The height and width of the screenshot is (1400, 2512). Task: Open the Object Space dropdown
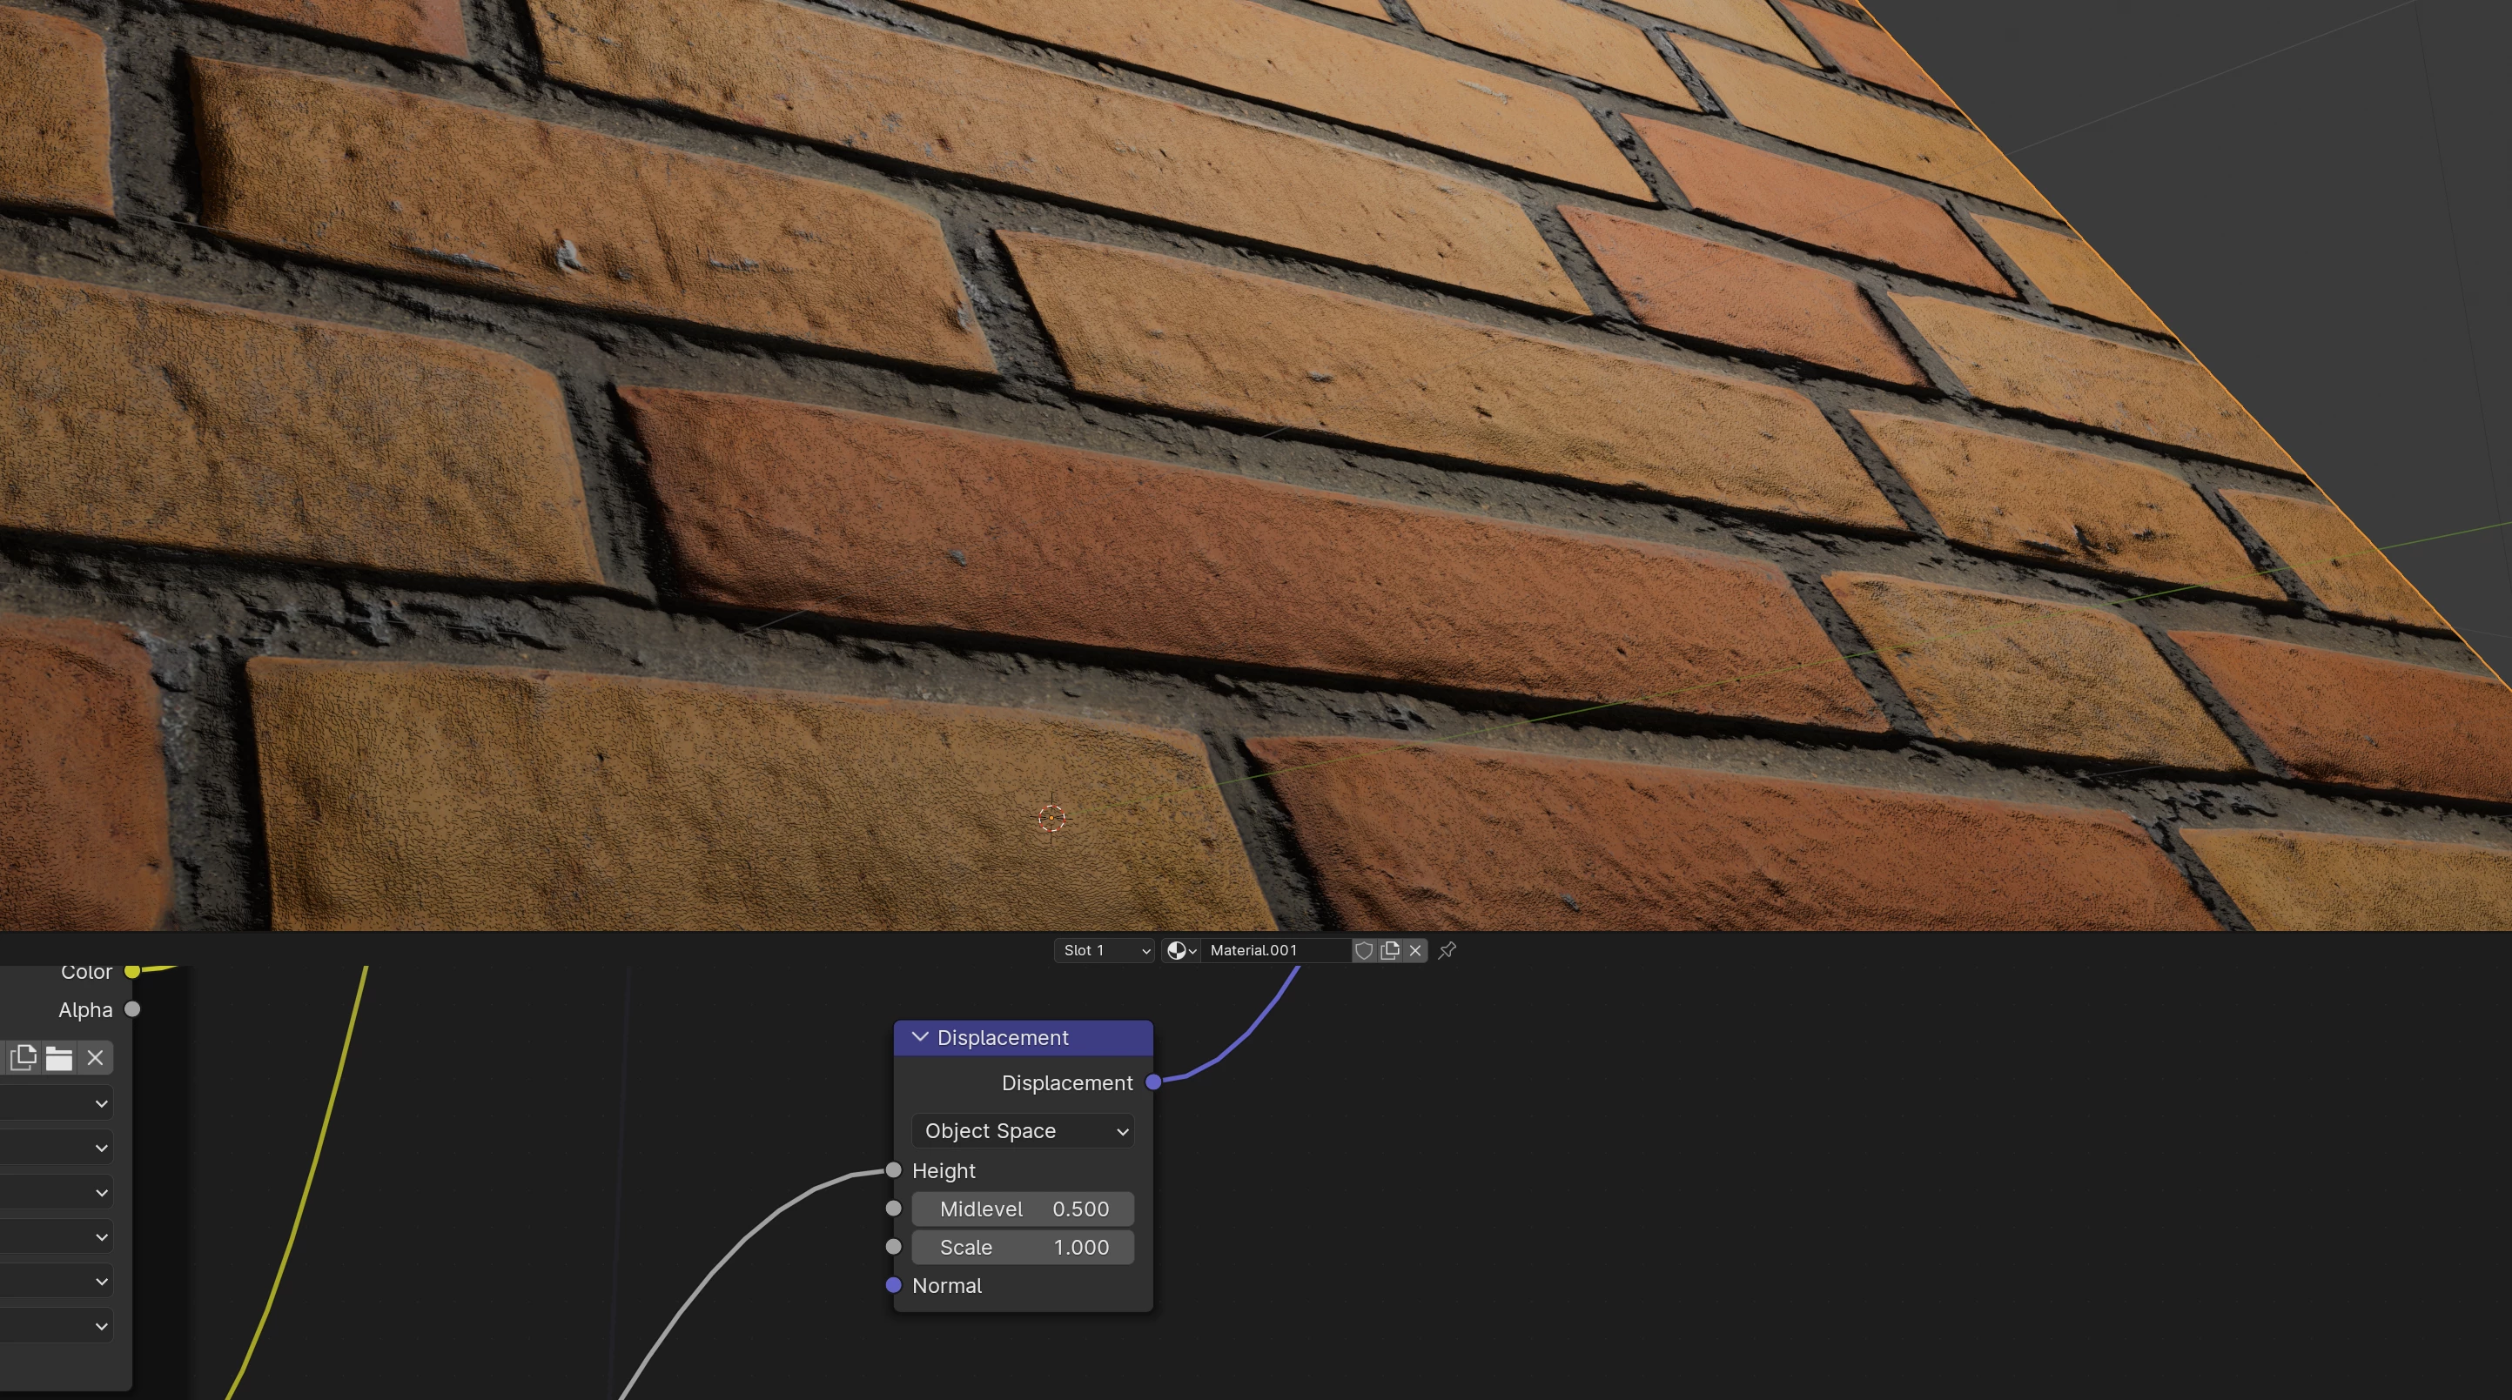coord(1023,1130)
